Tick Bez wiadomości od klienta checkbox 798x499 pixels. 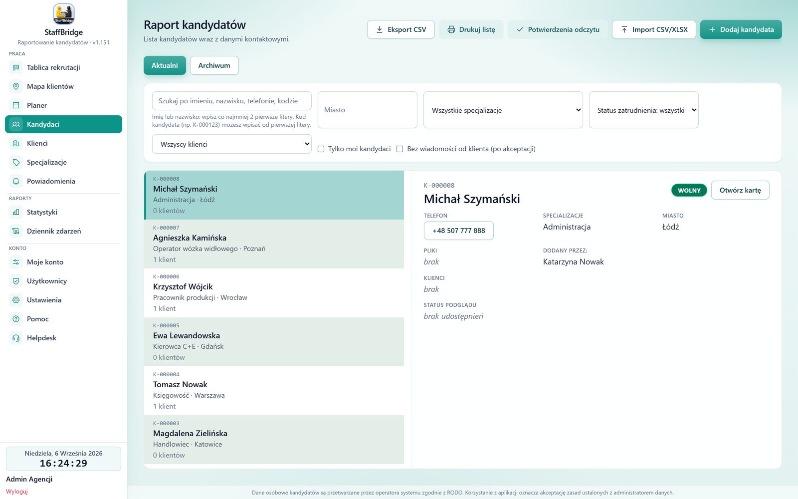coord(400,149)
